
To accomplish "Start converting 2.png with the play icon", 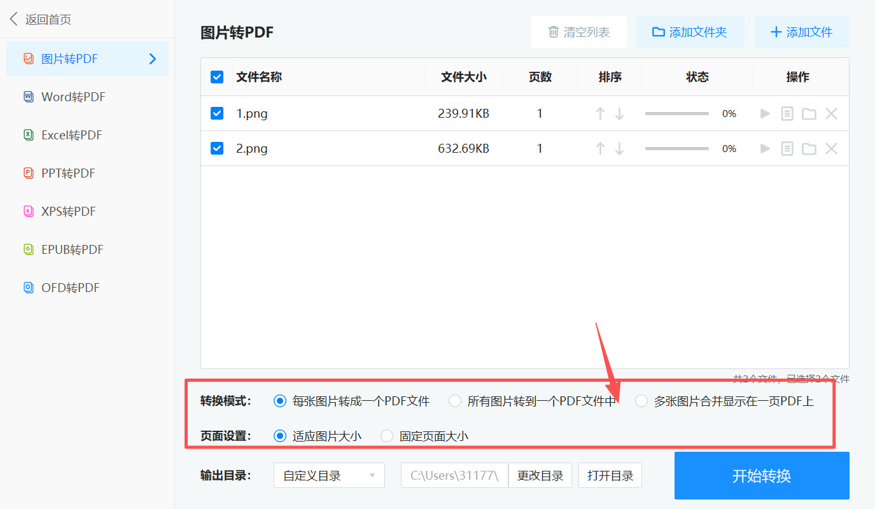I will tap(766, 149).
